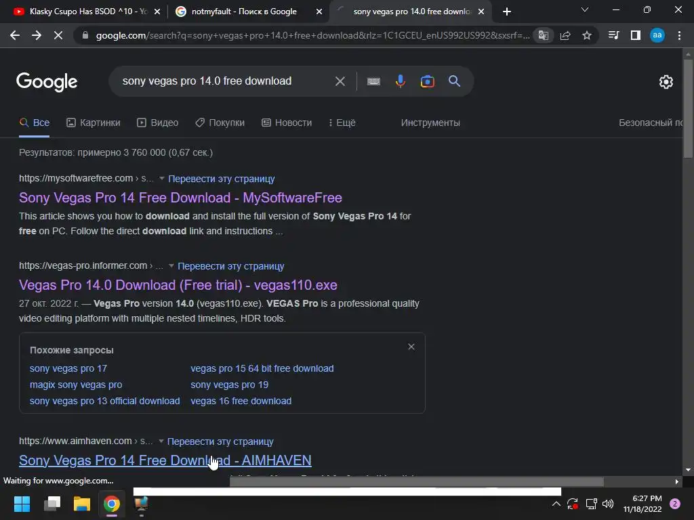Open the taskbar clock and date
Image resolution: width=694 pixels, height=520 pixels.
(642, 504)
